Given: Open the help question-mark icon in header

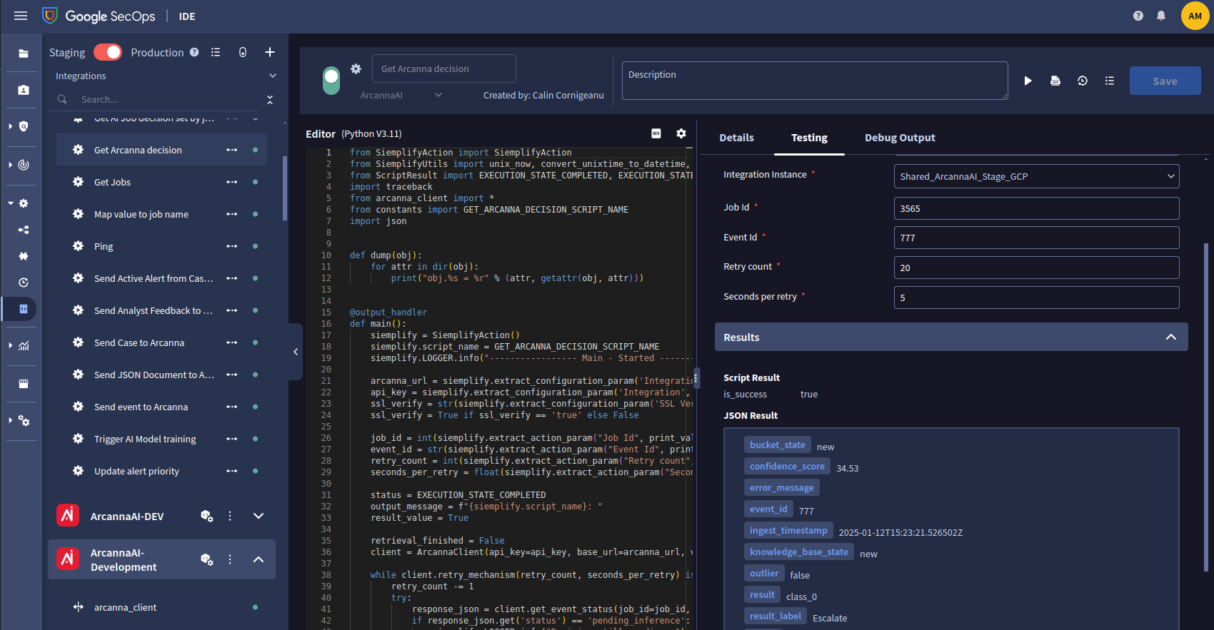Looking at the screenshot, I should [x=1138, y=16].
